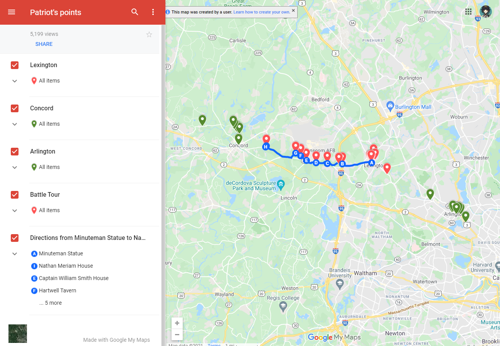Expand the Lexington layer items chevron
500x346 pixels.
click(x=15, y=81)
